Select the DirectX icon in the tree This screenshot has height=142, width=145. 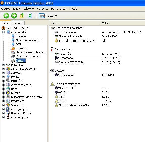tap(8, 93)
